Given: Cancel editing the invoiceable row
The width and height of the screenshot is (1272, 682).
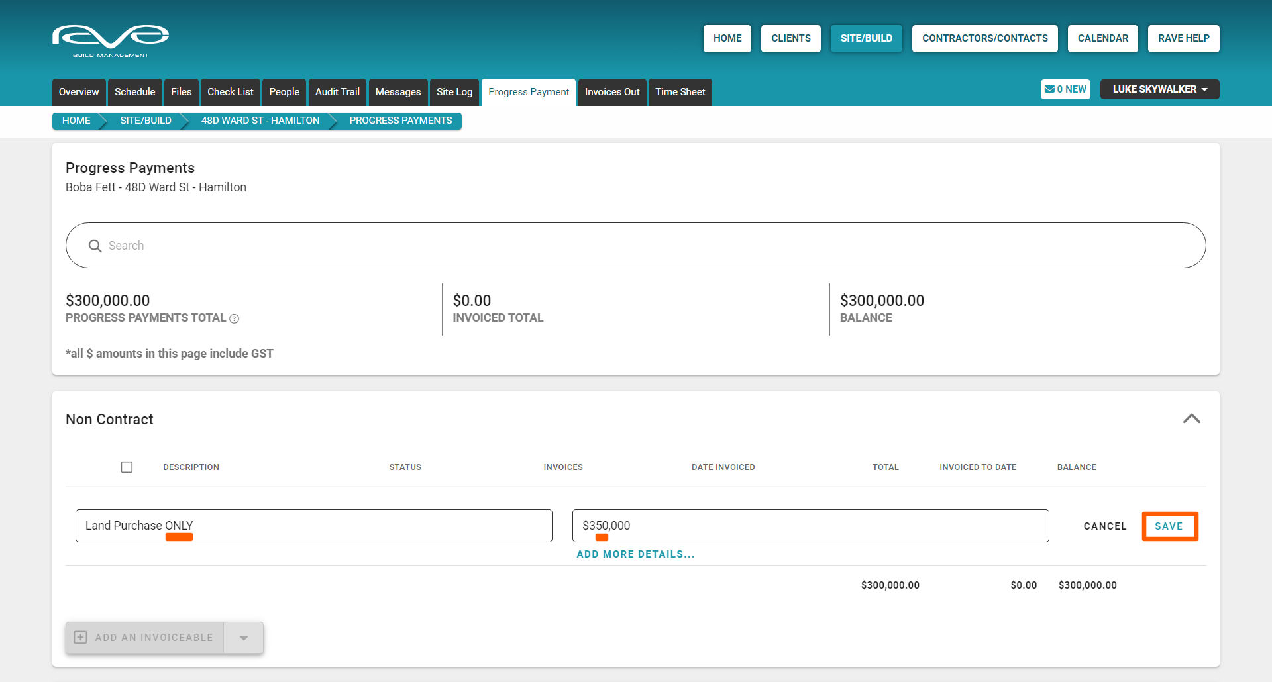Looking at the screenshot, I should tap(1104, 526).
